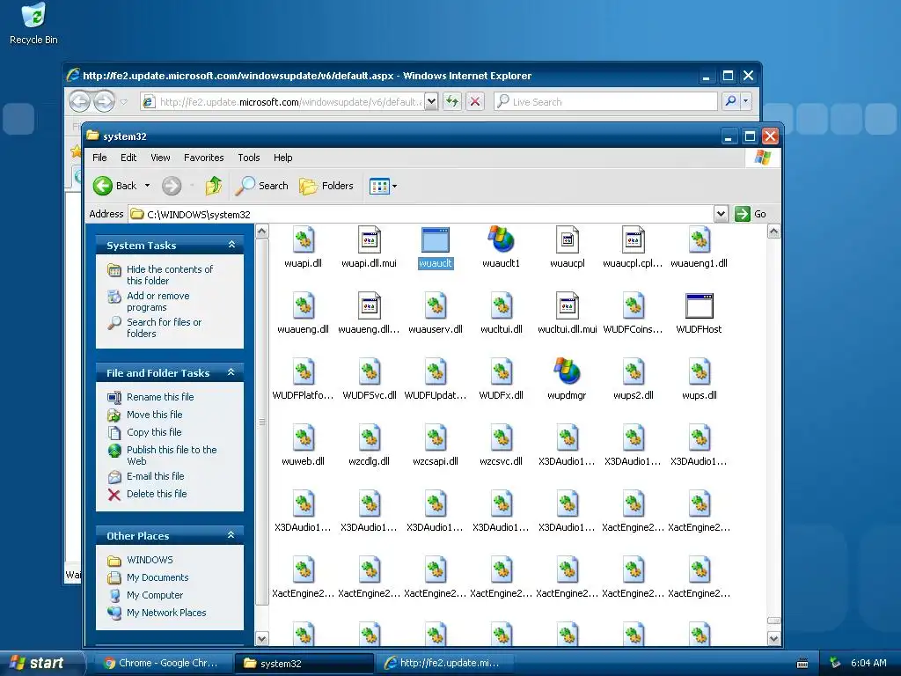Viewport: 901px width, 676px height.
Task: Click Publish this file to the Web
Action: pyautogui.click(x=172, y=455)
